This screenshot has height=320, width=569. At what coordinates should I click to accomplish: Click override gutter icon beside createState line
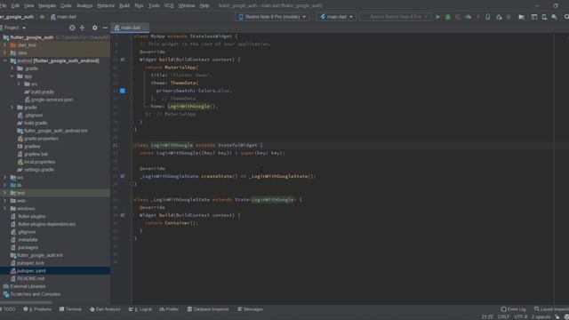pyautogui.click(x=123, y=176)
